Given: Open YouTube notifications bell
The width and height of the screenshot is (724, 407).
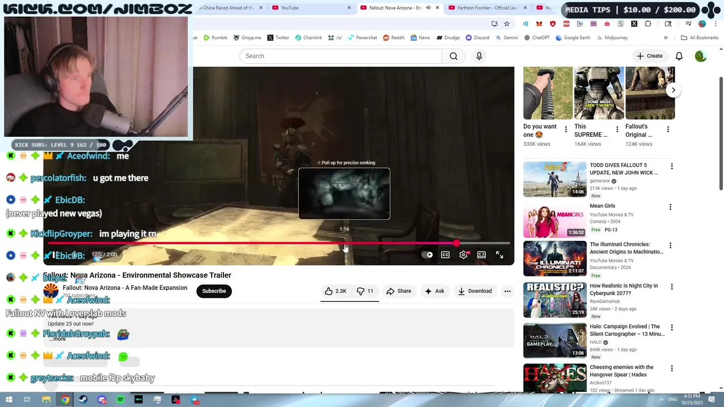Looking at the screenshot, I should [x=679, y=56].
